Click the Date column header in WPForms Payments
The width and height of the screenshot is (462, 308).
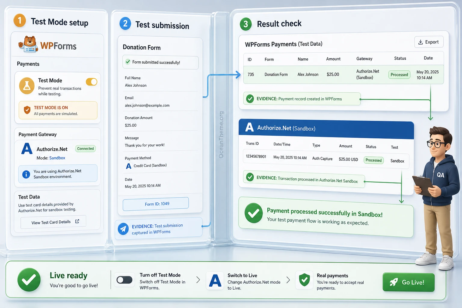pyautogui.click(x=428, y=58)
